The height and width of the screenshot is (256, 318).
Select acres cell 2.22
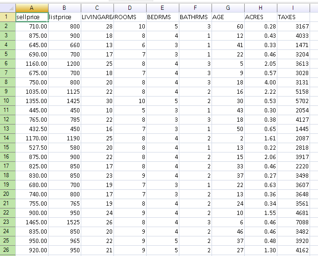tap(261, 91)
